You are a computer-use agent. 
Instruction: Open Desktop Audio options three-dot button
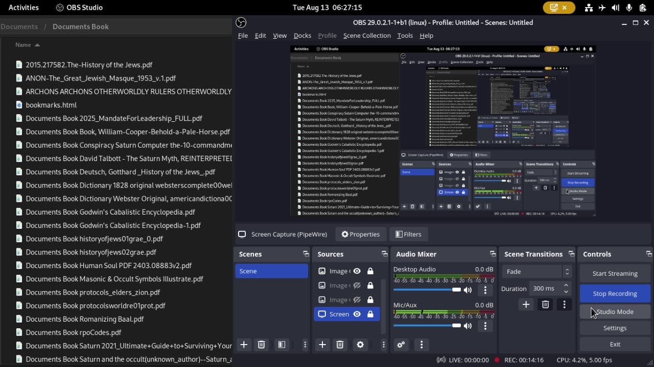(485, 290)
